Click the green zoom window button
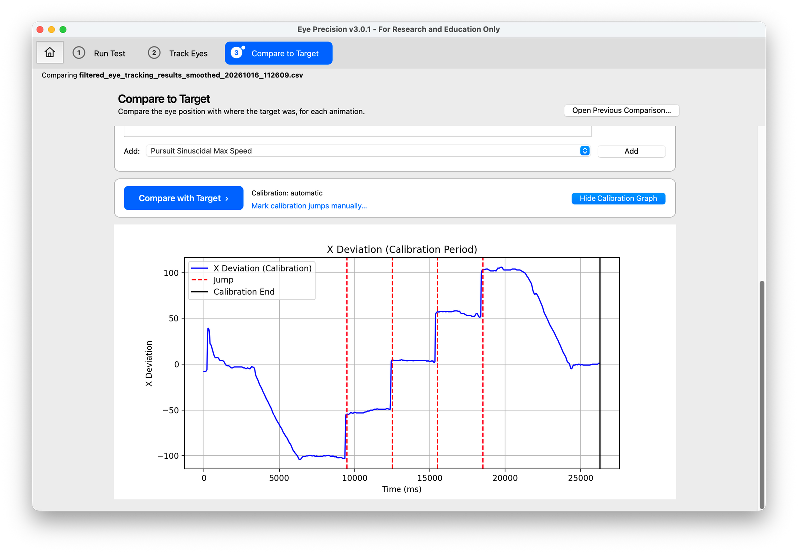 (x=63, y=30)
